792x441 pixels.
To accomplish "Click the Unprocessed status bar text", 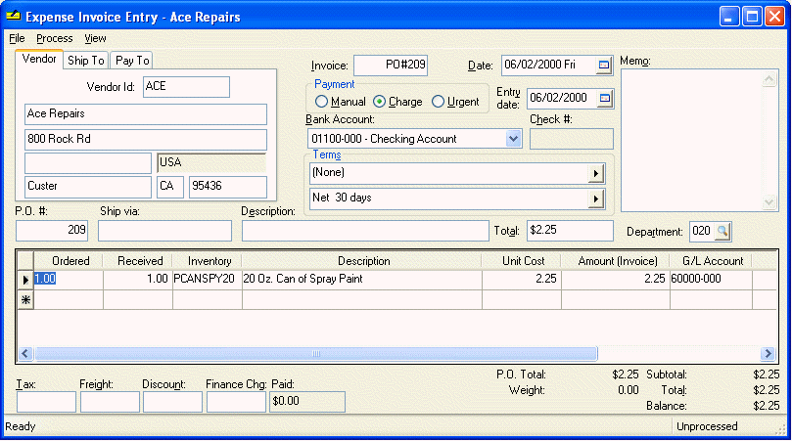I will point(707,427).
